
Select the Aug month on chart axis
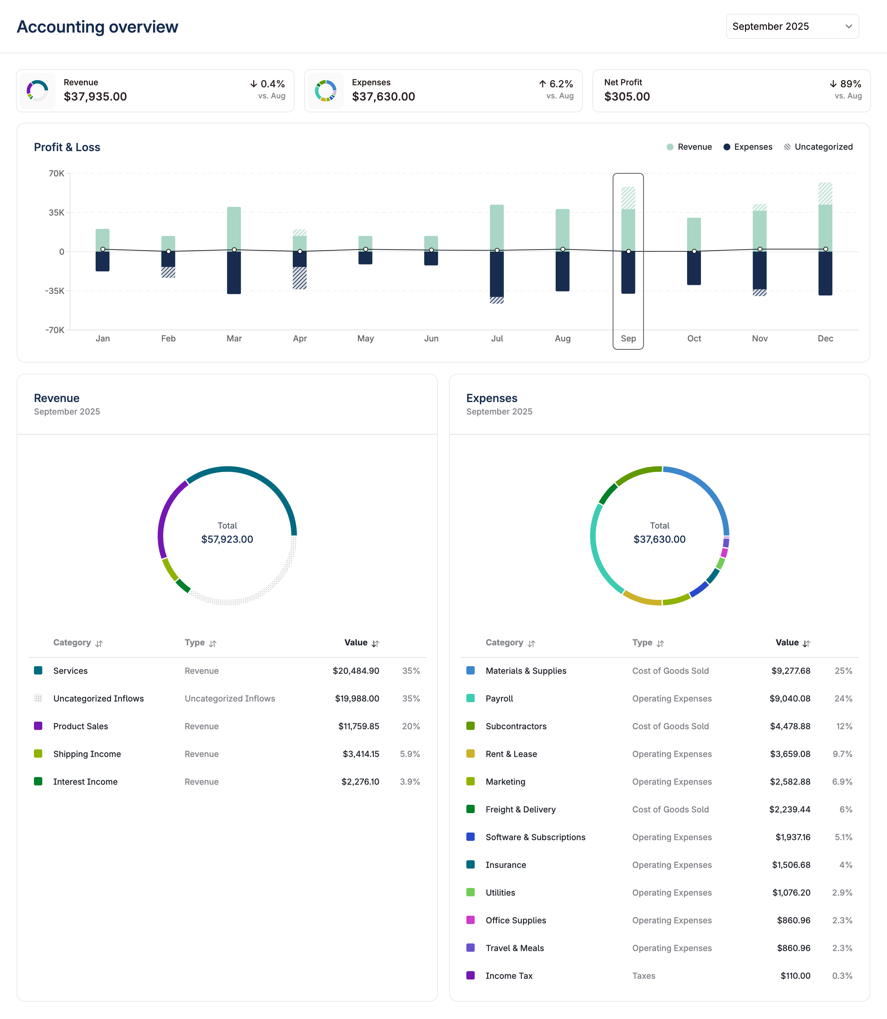tap(563, 339)
